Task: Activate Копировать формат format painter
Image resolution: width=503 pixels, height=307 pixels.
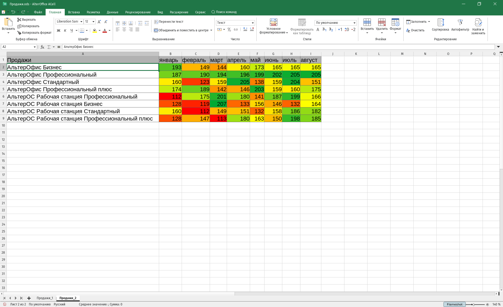Action: 34,33
